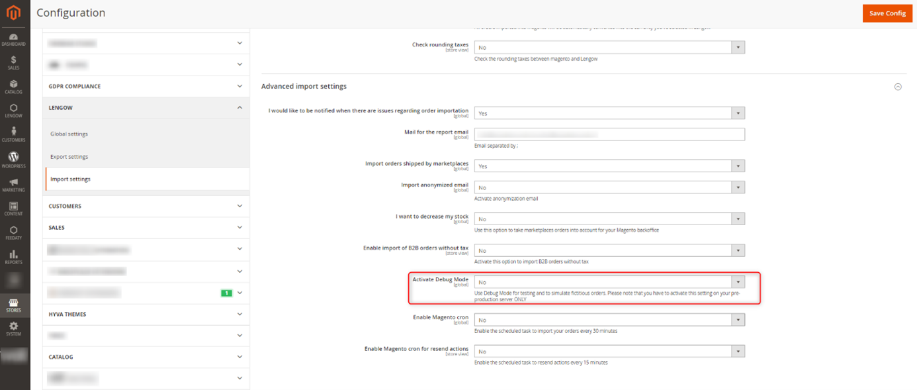Open the Enable Magento cron dropdown
The width and height of the screenshot is (917, 390).
609,320
